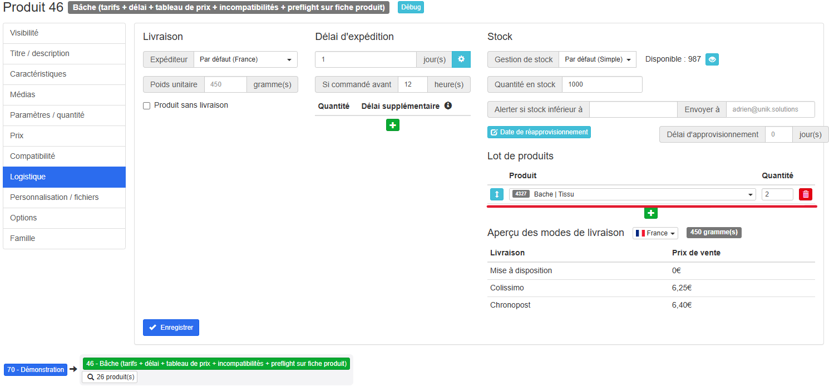Click the eye icon beside Disponible stock
This screenshot has width=829, height=387.
[712, 59]
